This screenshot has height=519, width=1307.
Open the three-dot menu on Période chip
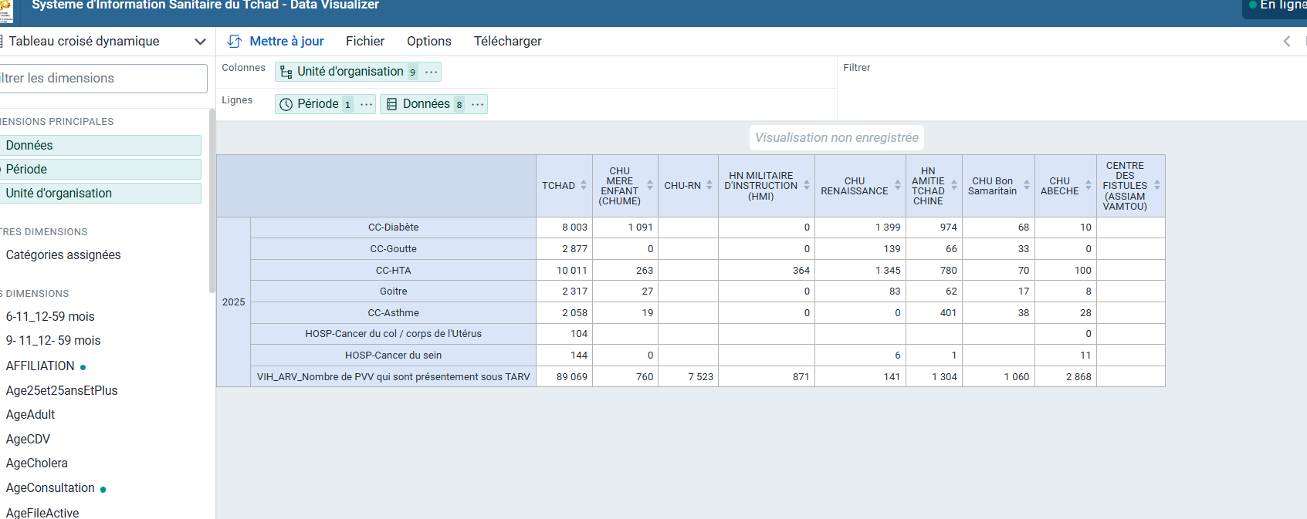367,104
